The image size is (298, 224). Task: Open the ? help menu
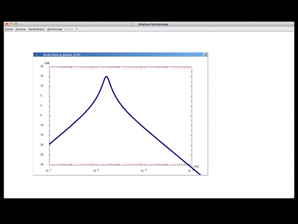76,29
